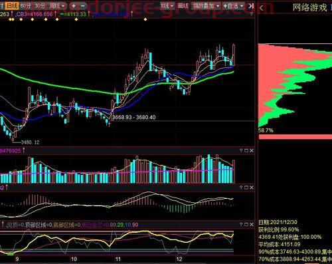Screen dimensions: 332x264
Task: Maximize the MACD indicator panel
Action: pyautogui.click(x=246, y=188)
